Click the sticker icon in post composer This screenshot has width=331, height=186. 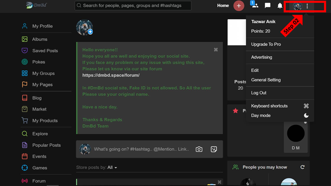point(214,149)
